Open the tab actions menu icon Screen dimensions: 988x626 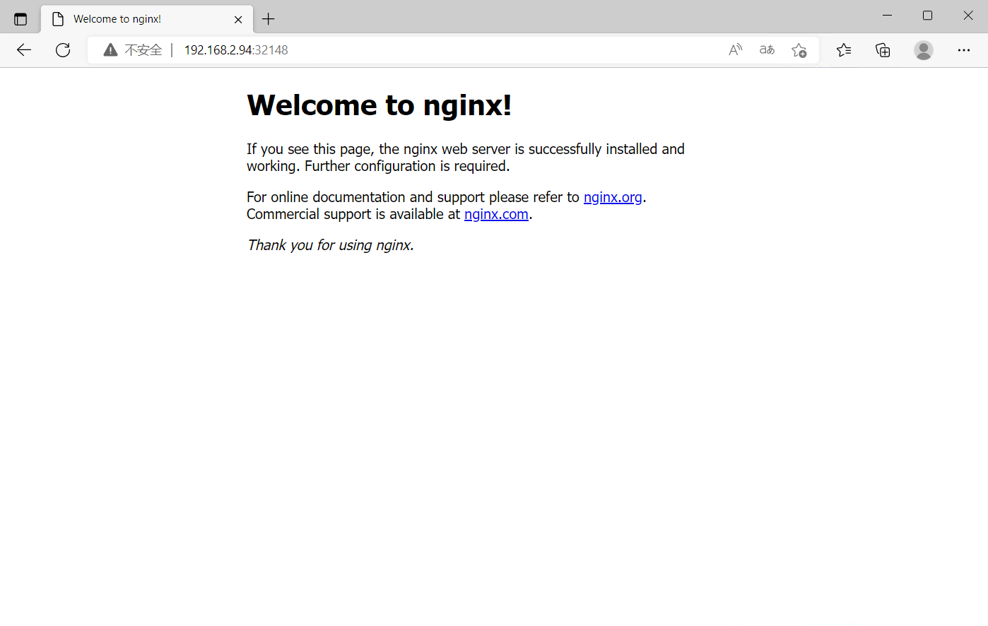pos(20,19)
